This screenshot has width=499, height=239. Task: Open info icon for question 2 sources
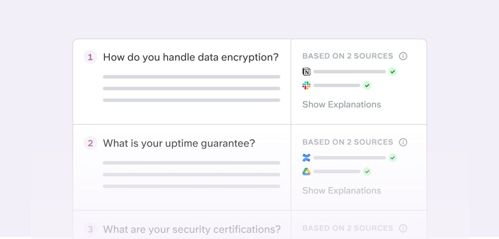[403, 142]
